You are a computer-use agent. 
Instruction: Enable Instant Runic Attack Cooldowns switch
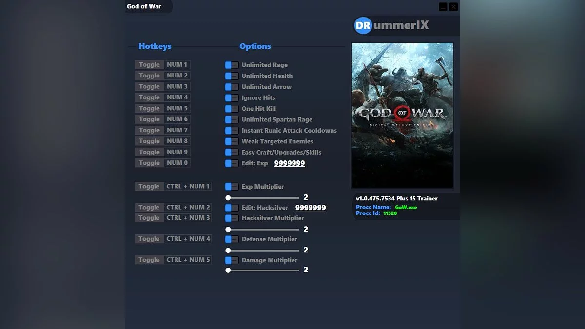(232, 131)
